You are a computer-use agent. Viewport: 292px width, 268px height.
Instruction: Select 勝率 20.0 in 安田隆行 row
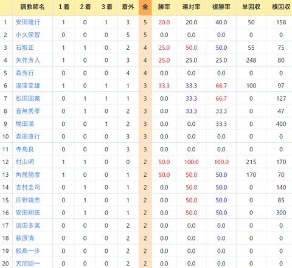(x=164, y=22)
